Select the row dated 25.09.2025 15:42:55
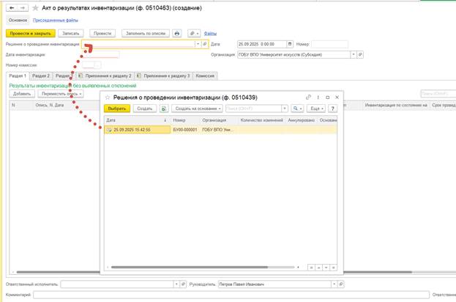The width and height of the screenshot is (456, 302). click(x=220, y=130)
